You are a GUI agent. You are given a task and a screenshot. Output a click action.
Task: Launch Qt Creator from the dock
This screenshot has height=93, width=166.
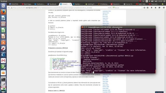pos(3,67)
